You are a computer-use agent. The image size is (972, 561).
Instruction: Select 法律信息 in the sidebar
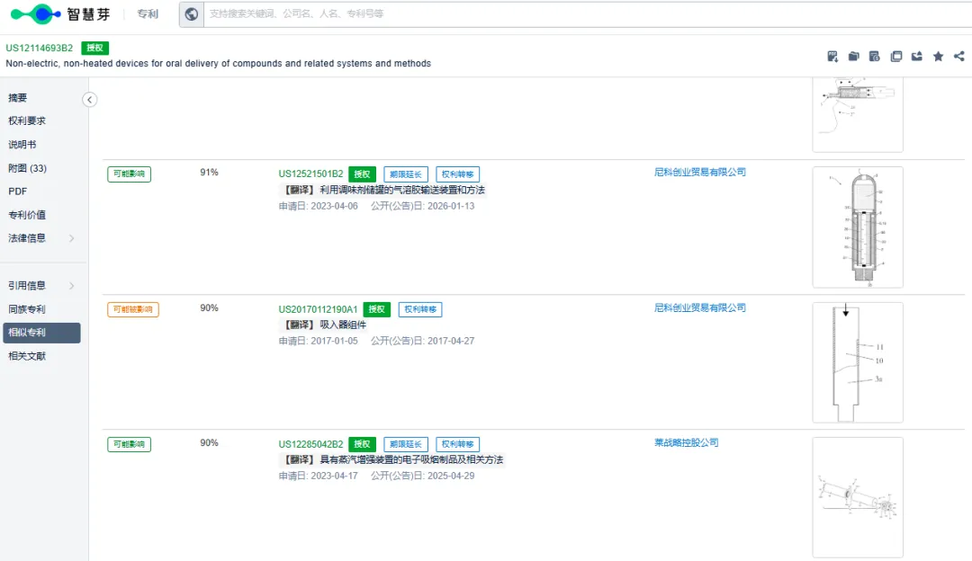coord(27,238)
